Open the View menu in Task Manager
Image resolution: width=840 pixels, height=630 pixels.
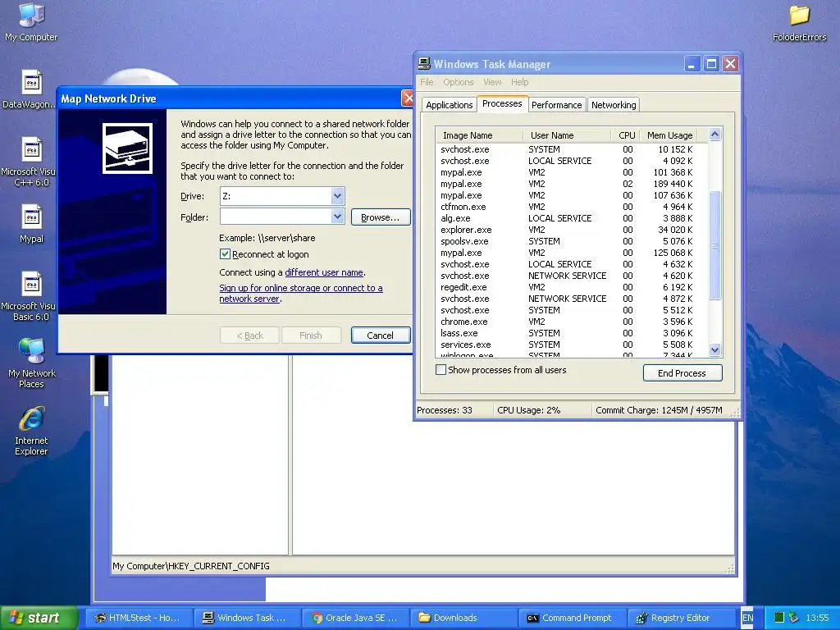coord(492,82)
